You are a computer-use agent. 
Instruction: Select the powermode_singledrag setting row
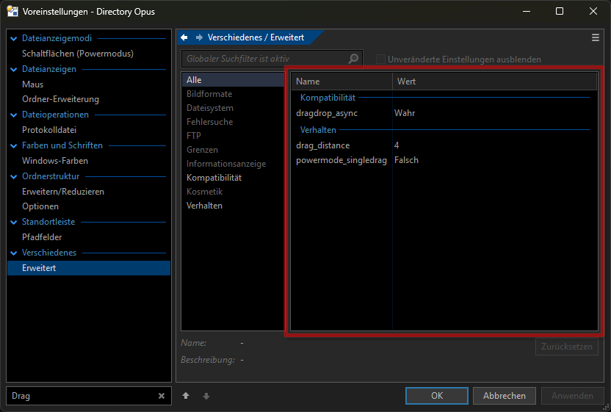(444, 160)
